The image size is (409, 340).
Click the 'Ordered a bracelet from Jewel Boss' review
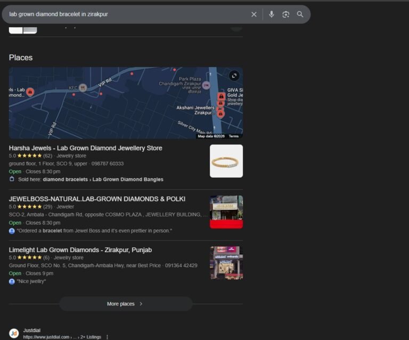(94, 231)
